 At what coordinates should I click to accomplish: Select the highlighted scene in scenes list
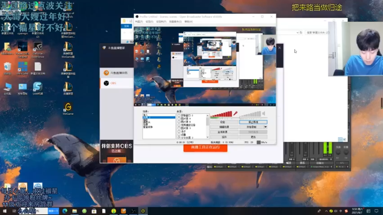click(x=159, y=118)
